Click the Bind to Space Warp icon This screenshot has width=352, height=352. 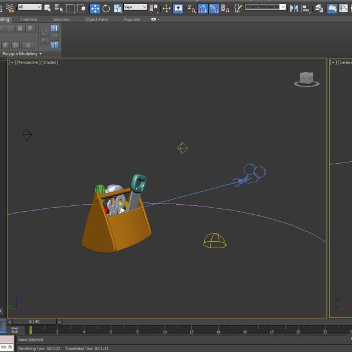pyautogui.click(x=9, y=8)
